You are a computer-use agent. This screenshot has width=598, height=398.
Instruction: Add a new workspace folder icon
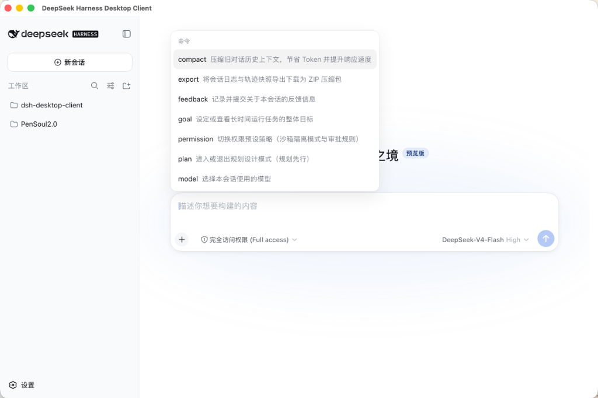tap(127, 86)
